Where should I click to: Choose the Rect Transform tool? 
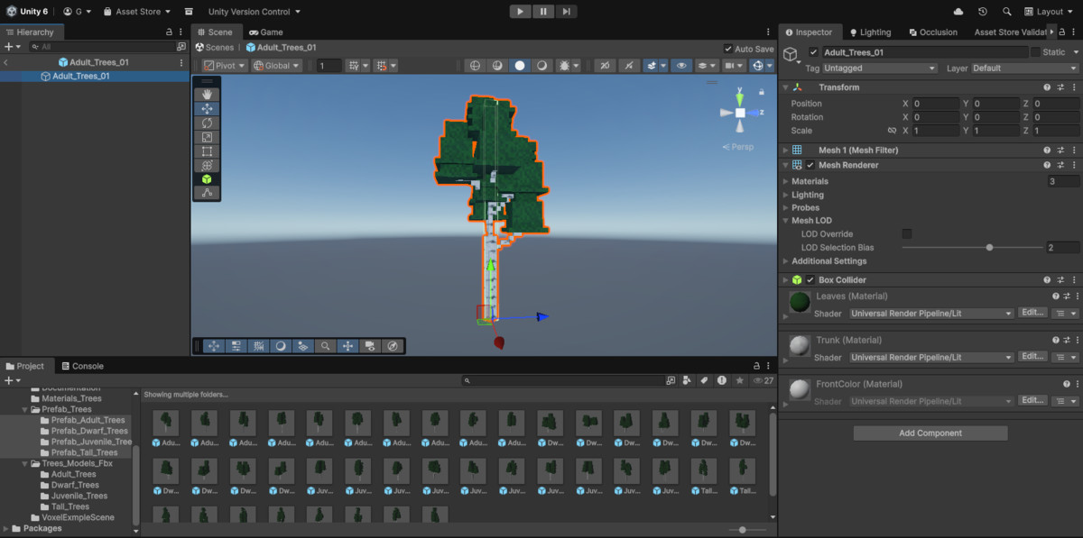[207, 151]
